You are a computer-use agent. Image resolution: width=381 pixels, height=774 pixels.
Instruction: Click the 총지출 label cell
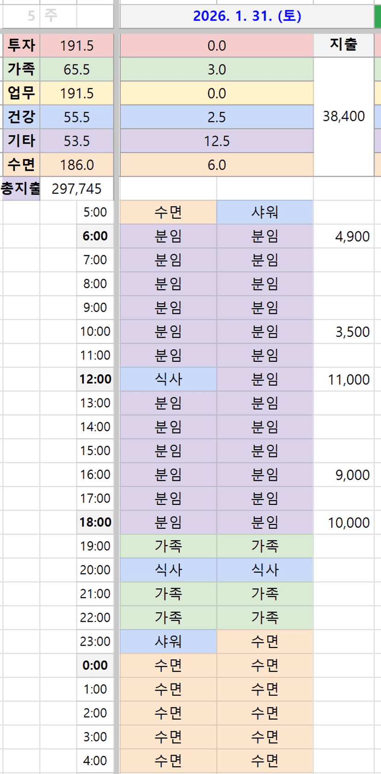point(20,188)
